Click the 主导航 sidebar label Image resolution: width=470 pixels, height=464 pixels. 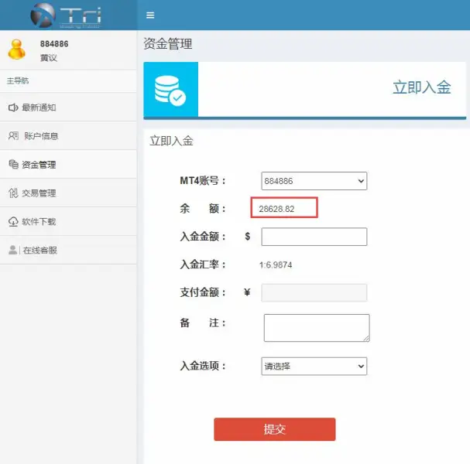(18, 80)
